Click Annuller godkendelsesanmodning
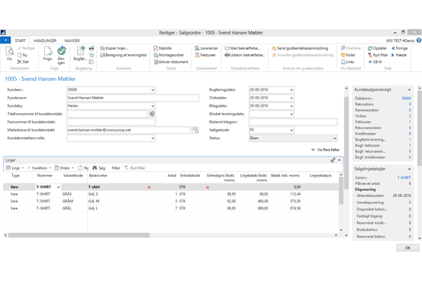Screen dimensions: 422x282 (303, 55)
